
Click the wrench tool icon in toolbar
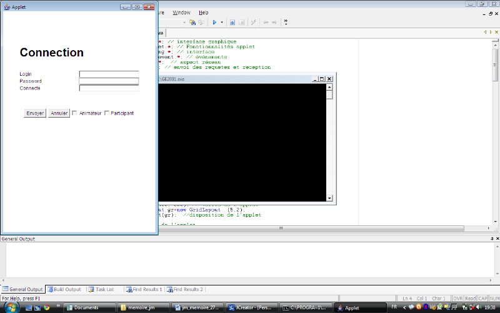tap(254, 23)
